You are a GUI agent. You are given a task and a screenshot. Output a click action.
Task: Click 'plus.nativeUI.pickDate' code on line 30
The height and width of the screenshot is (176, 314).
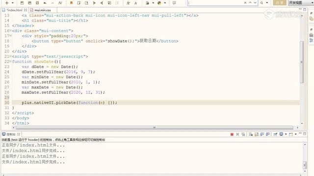[49, 103]
